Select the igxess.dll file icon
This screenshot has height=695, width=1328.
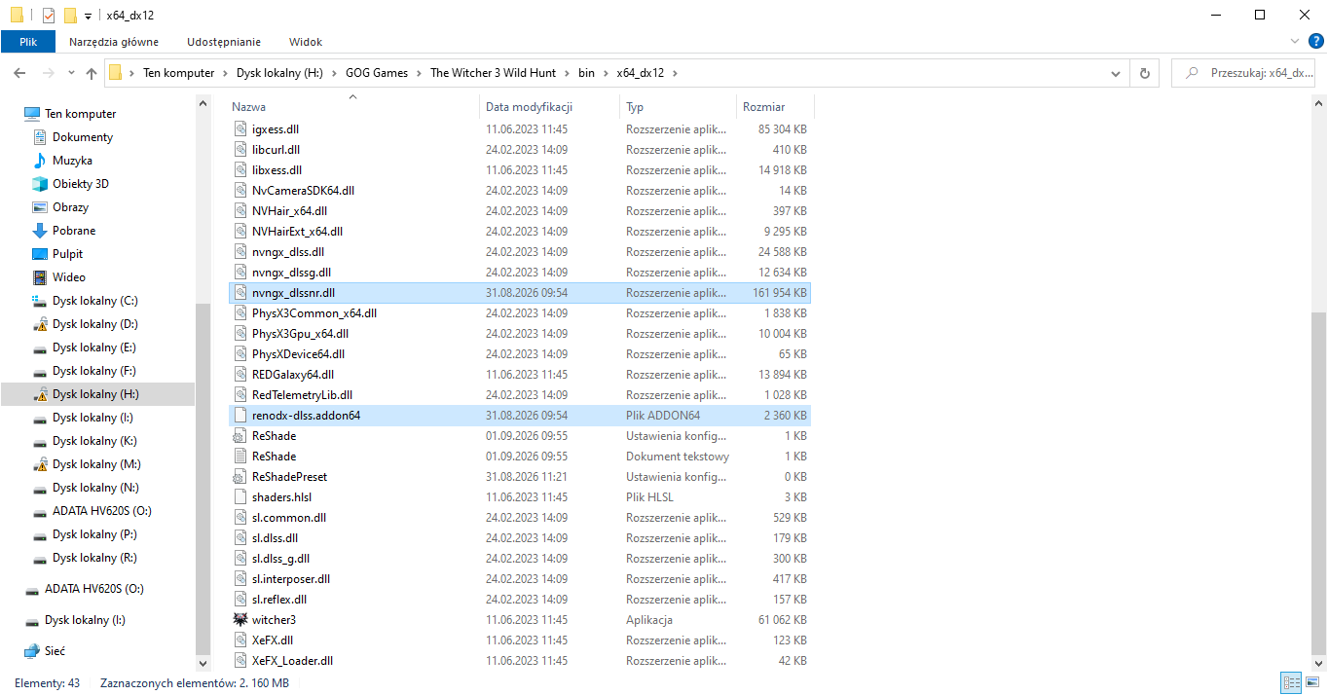240,129
